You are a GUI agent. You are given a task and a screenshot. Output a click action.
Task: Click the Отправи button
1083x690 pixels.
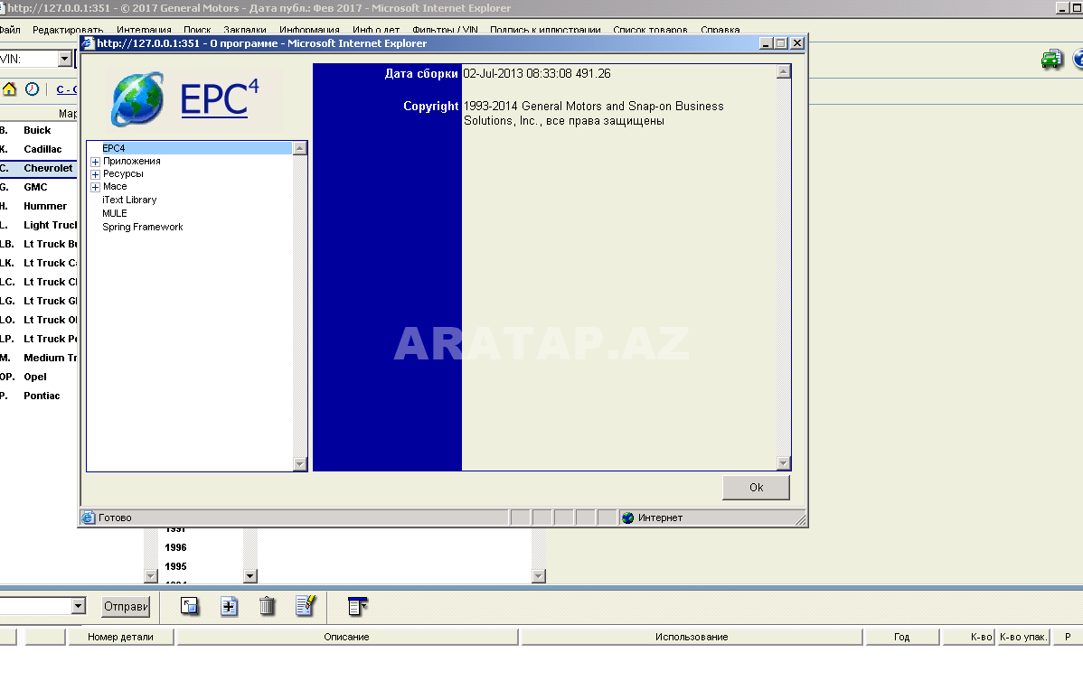pos(125,607)
